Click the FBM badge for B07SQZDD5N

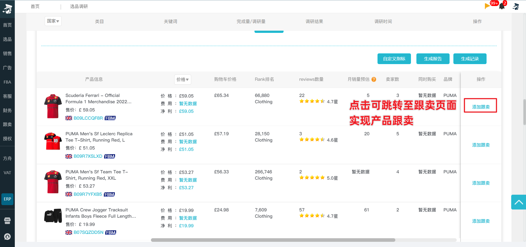click(x=111, y=232)
